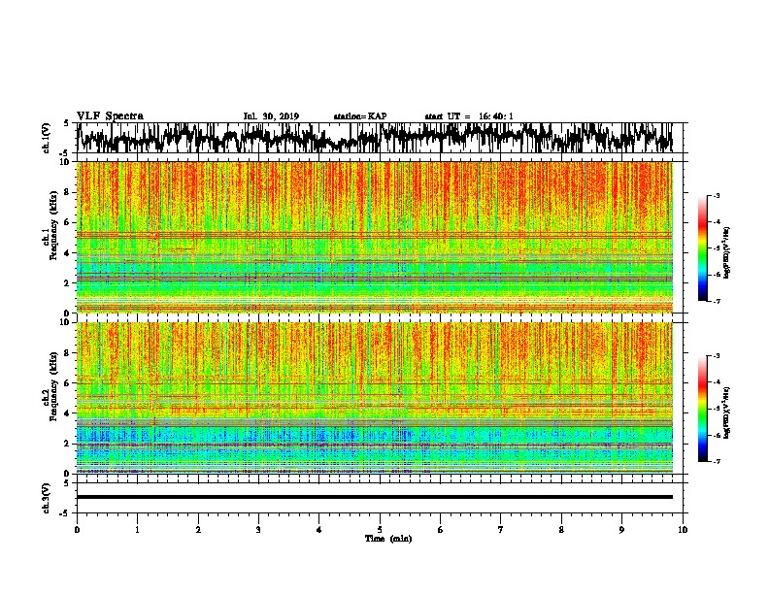This screenshot has width=769, height=594.
Task: Click the time axis tick label "8"
Action: point(561,530)
